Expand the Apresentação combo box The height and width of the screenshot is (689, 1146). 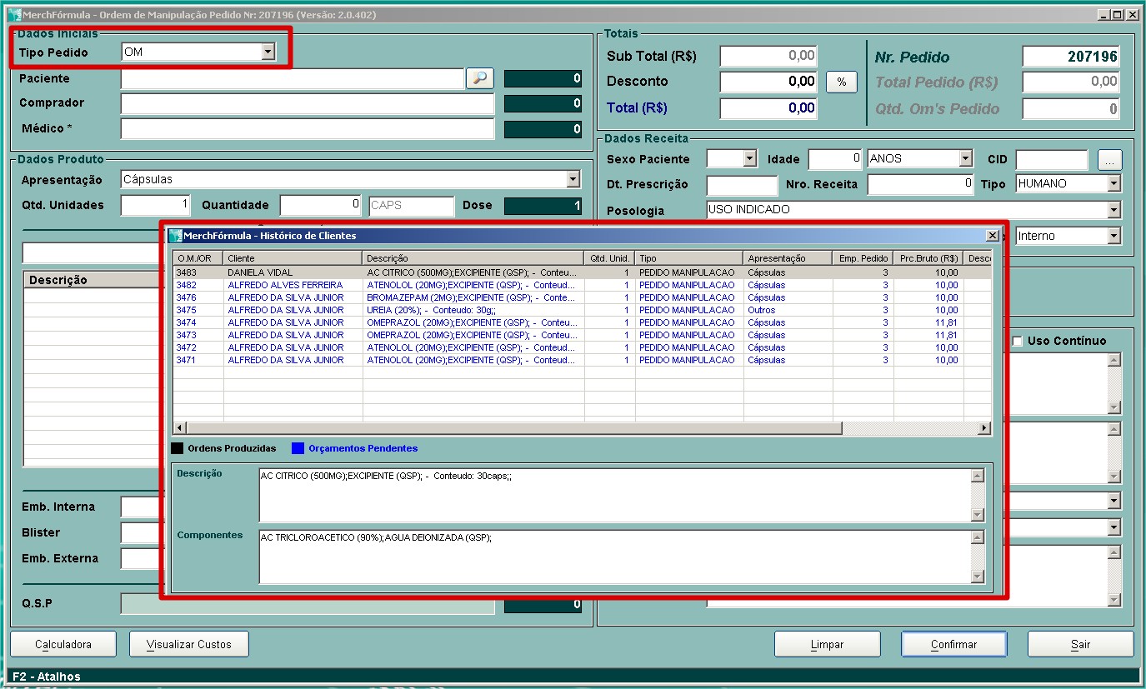tap(573, 179)
